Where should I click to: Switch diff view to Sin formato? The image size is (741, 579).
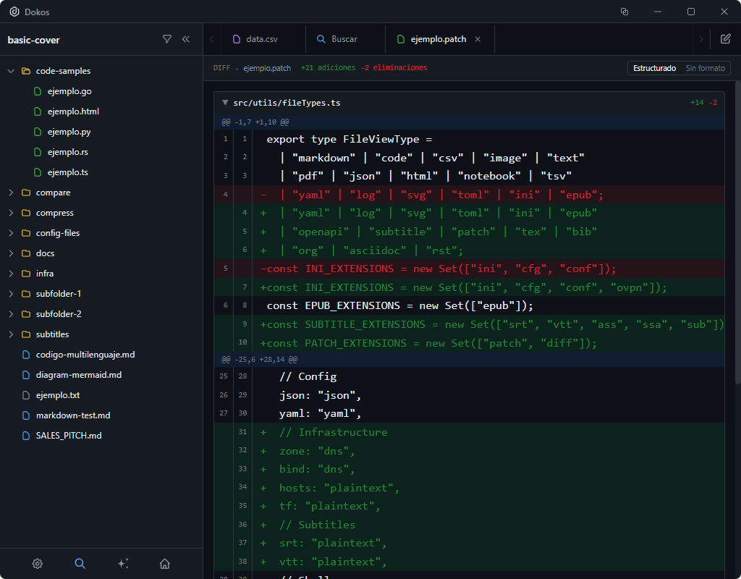click(x=705, y=68)
